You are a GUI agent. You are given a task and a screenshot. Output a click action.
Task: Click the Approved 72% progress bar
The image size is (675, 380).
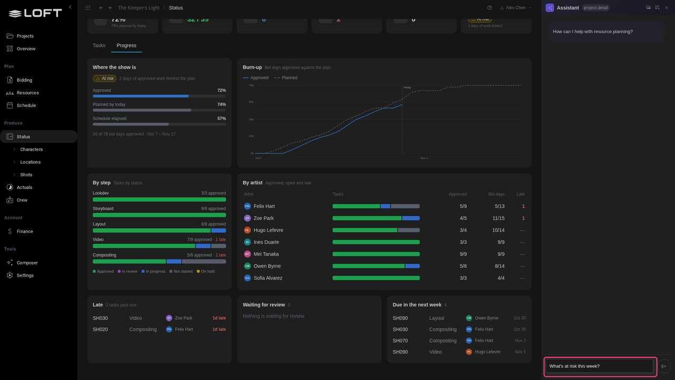(x=159, y=96)
